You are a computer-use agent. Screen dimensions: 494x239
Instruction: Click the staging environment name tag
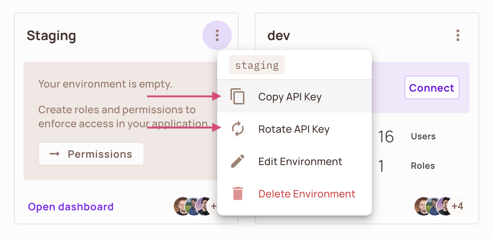(x=257, y=65)
